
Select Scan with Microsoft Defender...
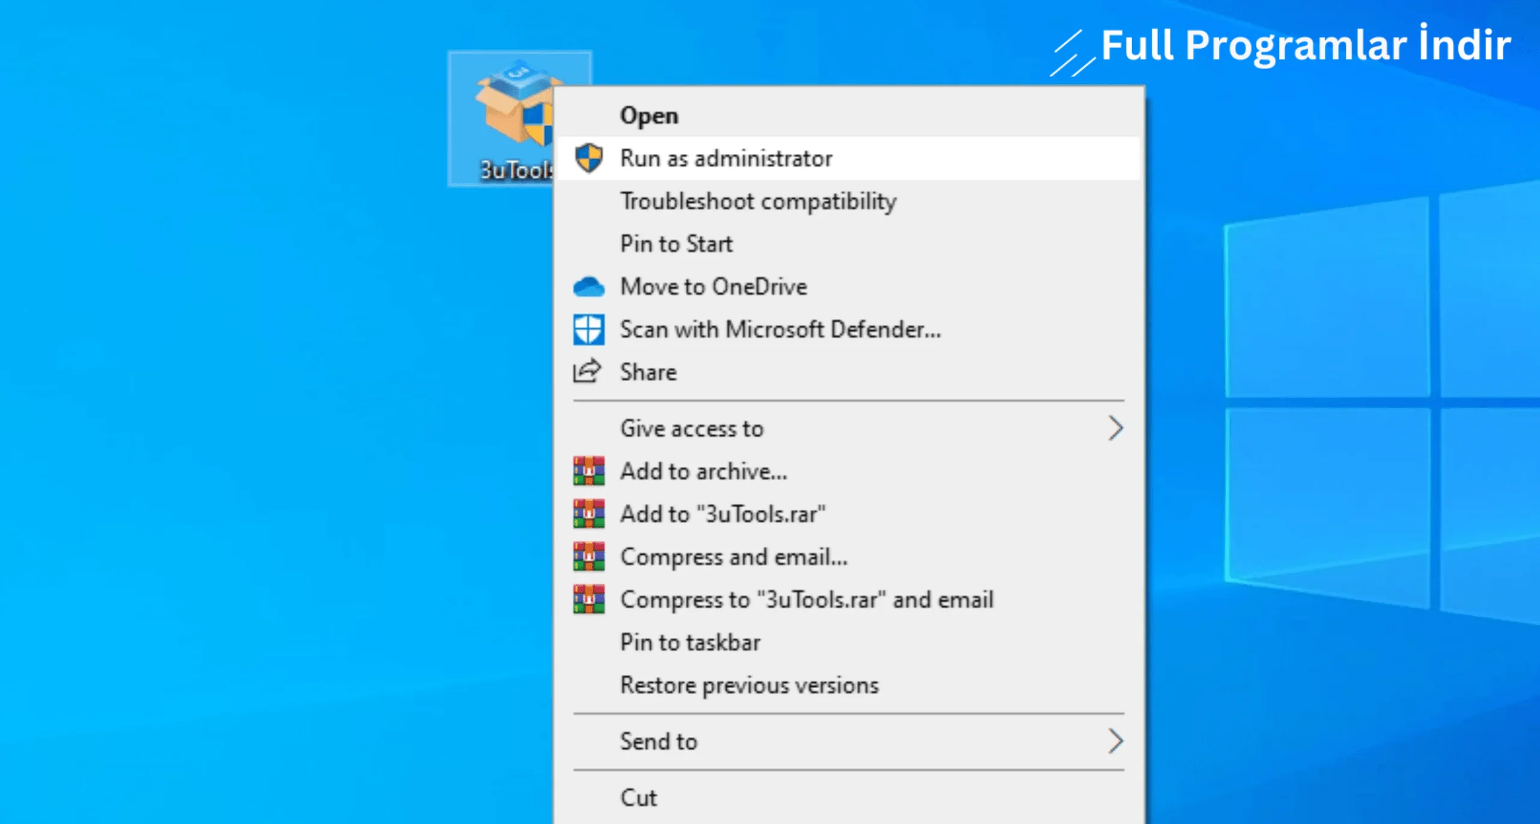pyautogui.click(x=848, y=329)
